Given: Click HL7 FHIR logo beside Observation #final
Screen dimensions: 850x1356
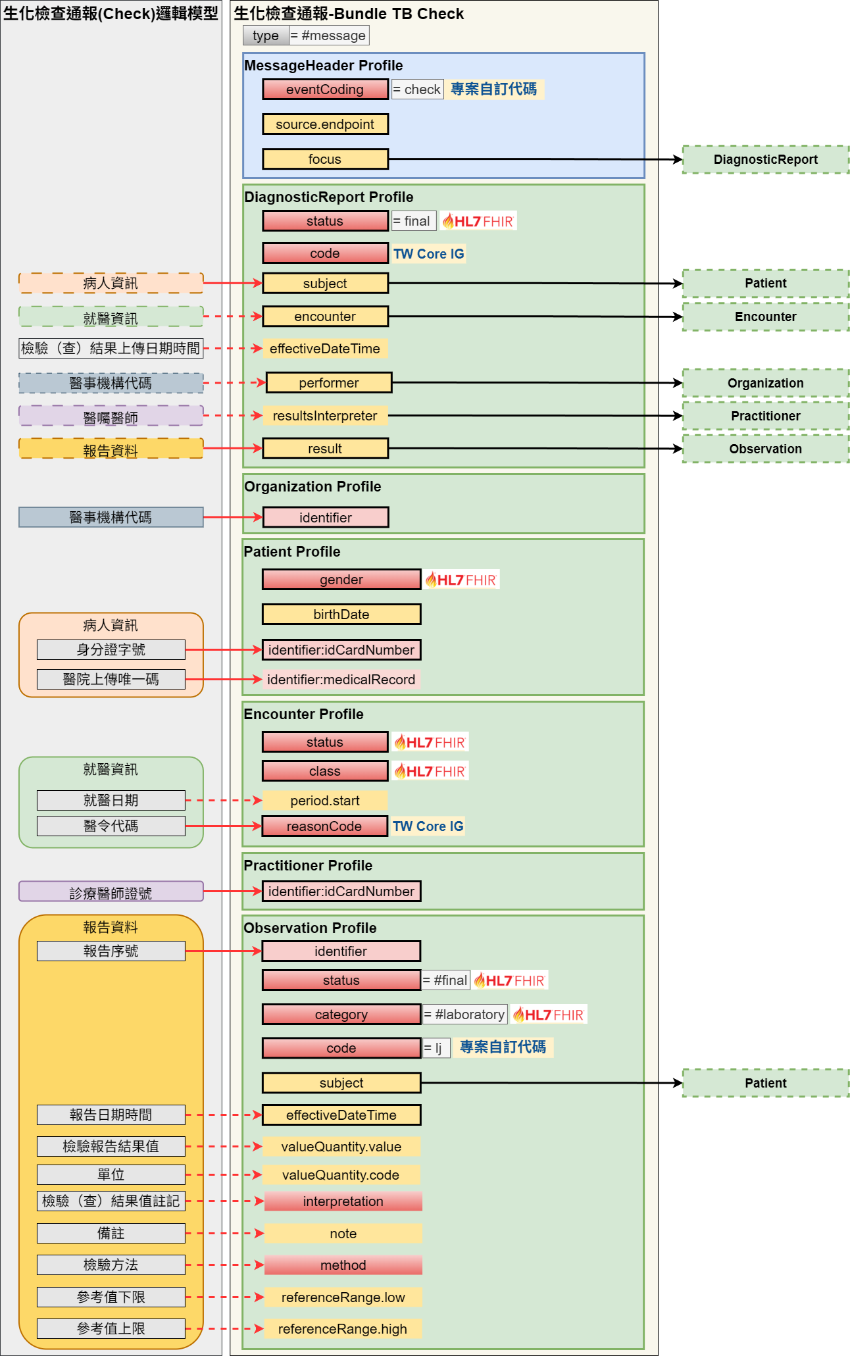Looking at the screenshot, I should (x=510, y=980).
